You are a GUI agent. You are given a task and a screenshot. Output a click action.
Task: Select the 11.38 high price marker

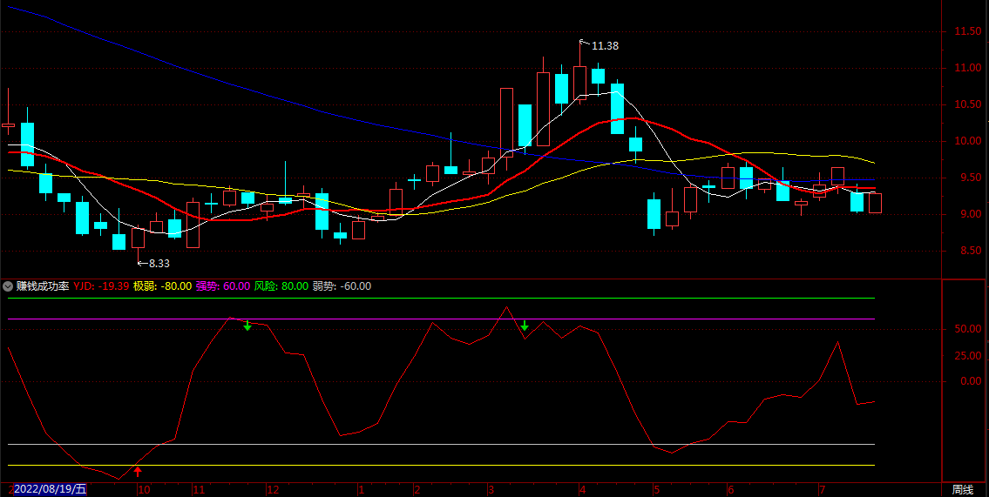point(605,46)
